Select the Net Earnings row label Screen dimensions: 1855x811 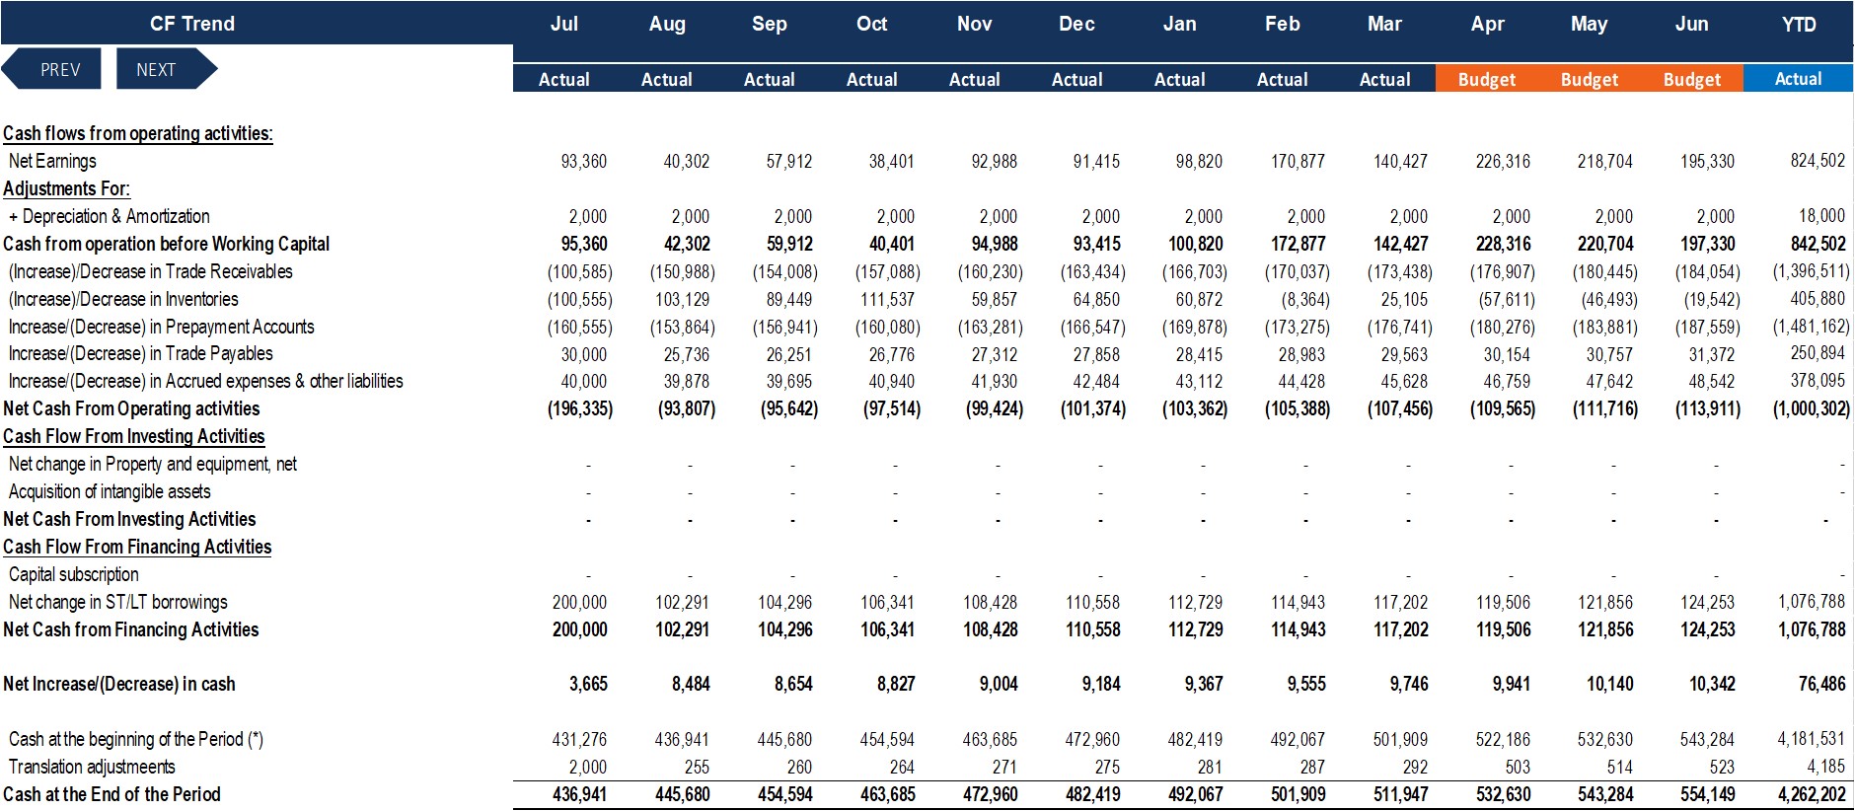click(x=52, y=161)
